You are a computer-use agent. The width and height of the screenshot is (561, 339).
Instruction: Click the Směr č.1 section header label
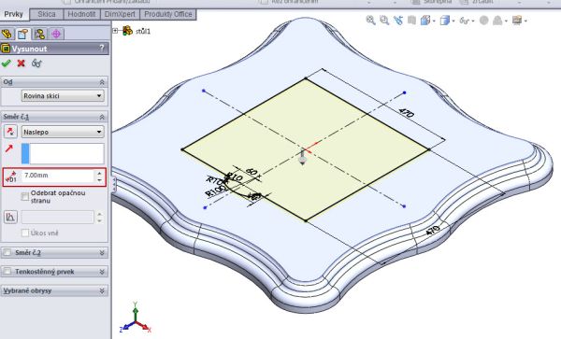(16, 117)
